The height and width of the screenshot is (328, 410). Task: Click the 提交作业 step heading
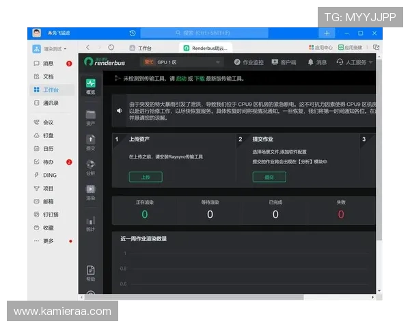pyautogui.click(x=263, y=139)
